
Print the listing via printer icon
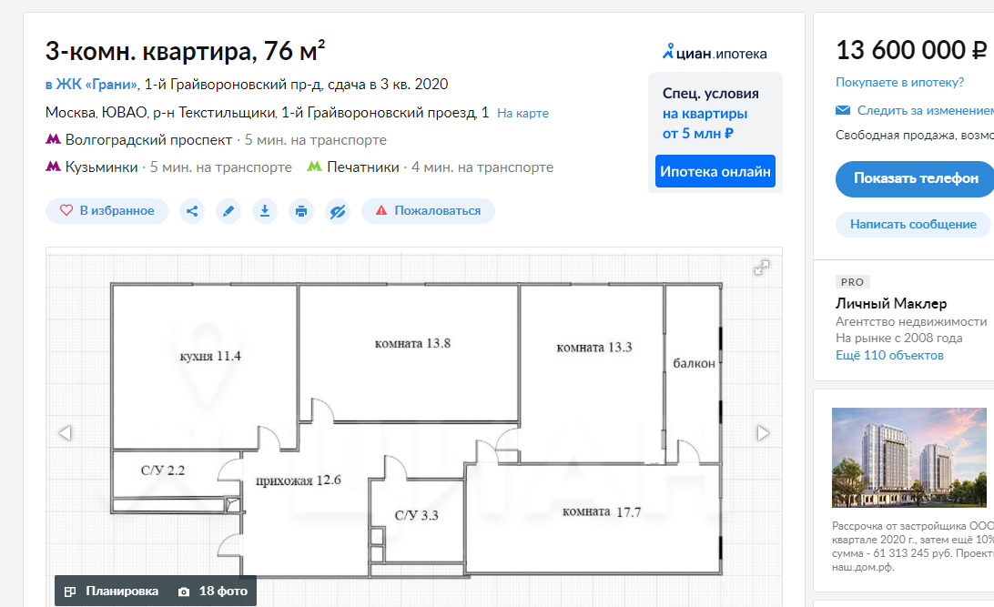[x=301, y=211]
